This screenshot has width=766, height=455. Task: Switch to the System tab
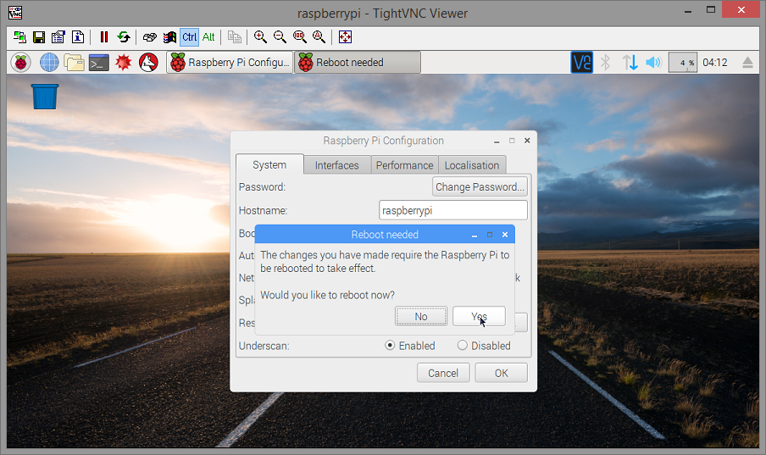click(x=269, y=165)
